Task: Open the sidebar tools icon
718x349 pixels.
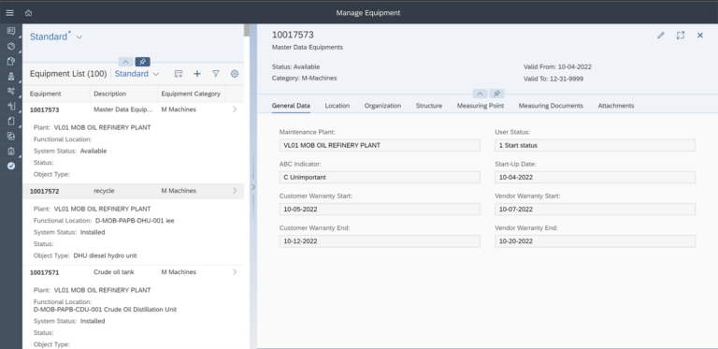Action: coord(11,91)
